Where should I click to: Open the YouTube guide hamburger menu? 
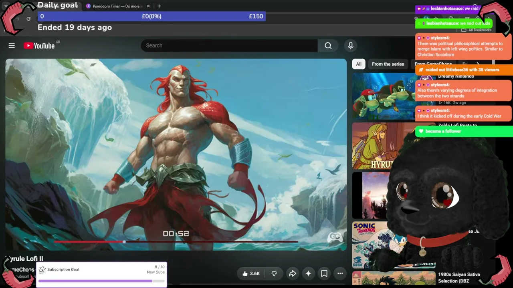[x=12, y=46]
